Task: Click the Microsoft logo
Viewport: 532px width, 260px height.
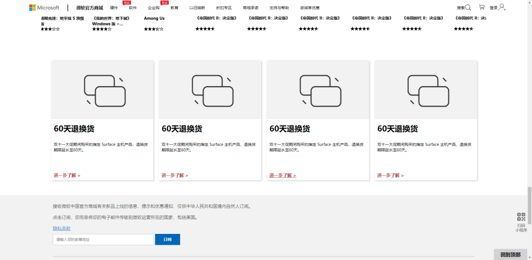Action: click(x=44, y=7)
